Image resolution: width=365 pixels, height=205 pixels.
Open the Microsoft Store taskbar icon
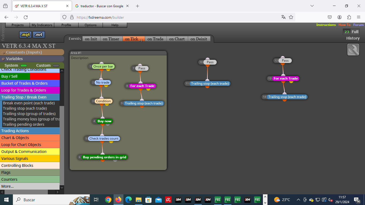click(148, 200)
